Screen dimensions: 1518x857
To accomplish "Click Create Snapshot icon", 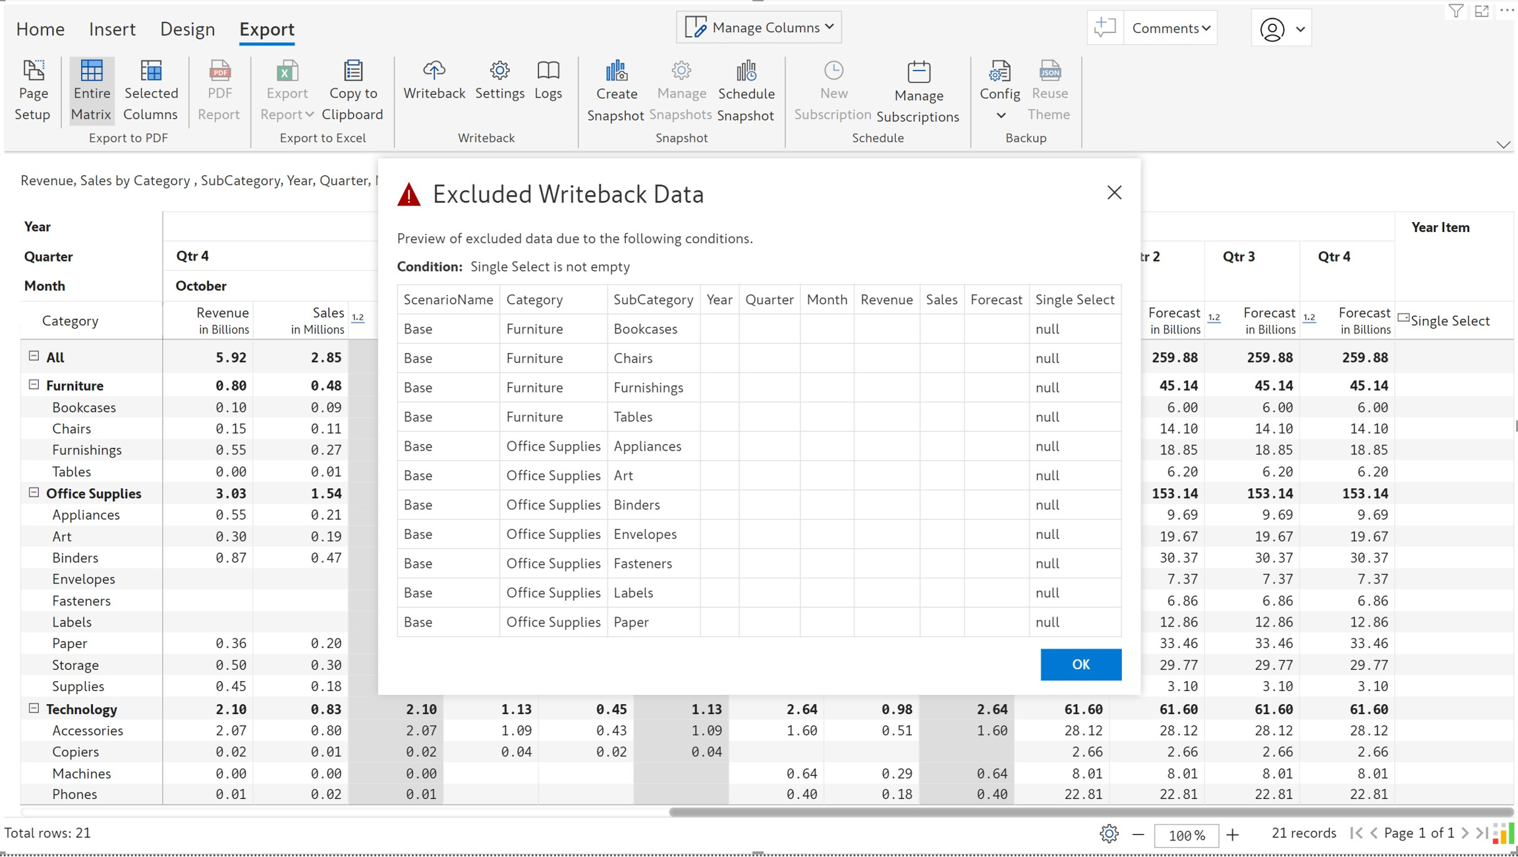I will [615, 71].
